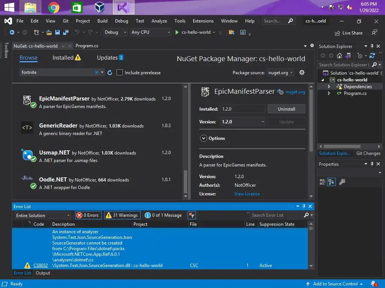The height and width of the screenshot is (288, 385).
Task: Click the Alphabetical sort icon in Properties
Action: pos(331,182)
